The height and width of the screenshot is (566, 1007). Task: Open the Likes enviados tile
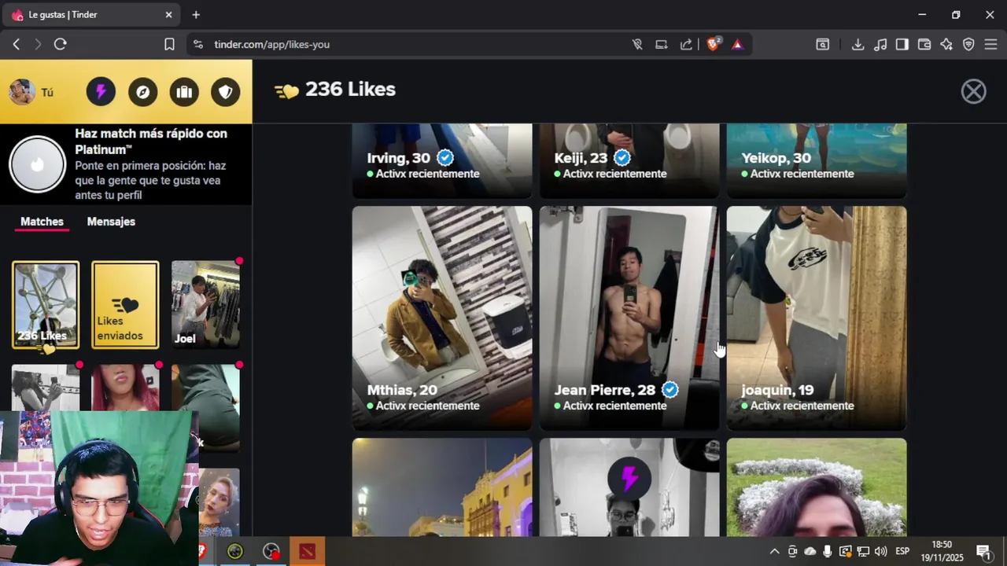[125, 305]
